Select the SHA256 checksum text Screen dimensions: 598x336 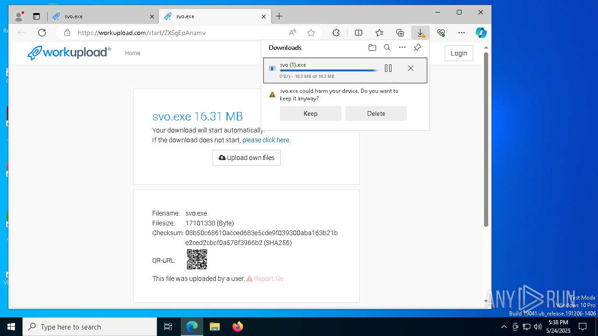click(262, 238)
